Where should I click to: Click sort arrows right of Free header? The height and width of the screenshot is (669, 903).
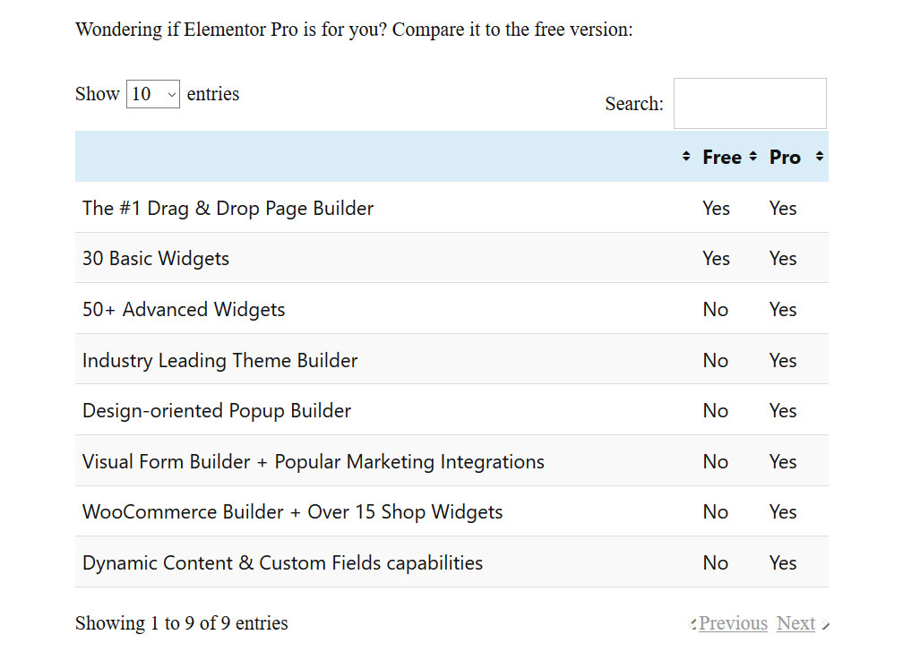pos(752,157)
